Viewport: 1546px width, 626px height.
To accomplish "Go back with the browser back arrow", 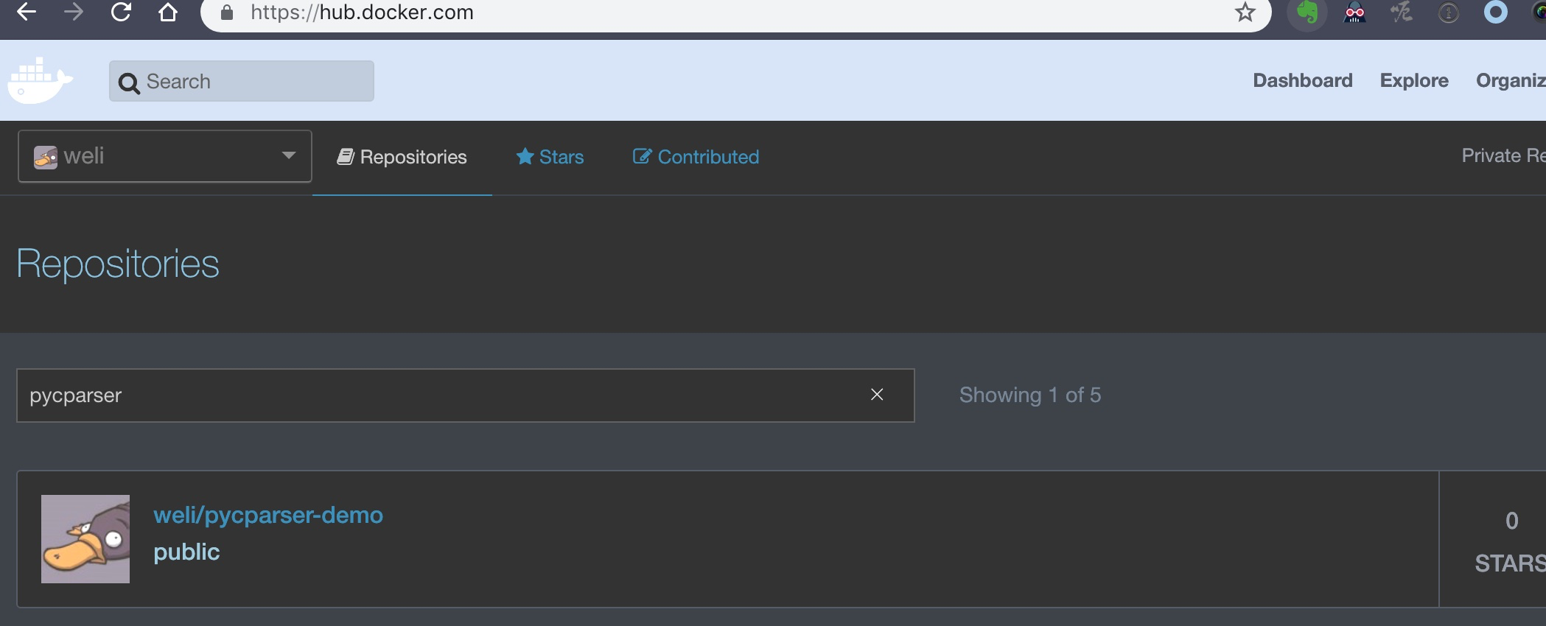I will click(27, 12).
